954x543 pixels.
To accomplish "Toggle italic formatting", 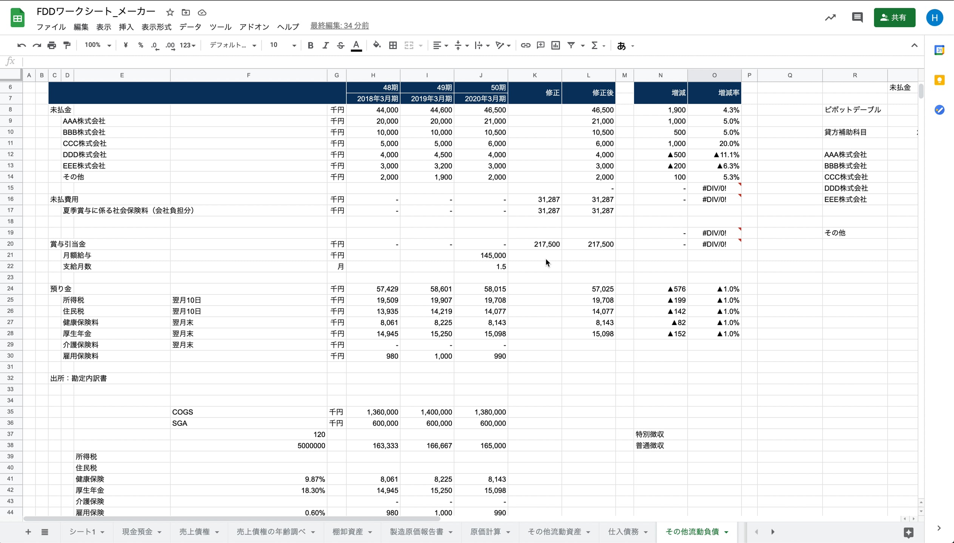I will pyautogui.click(x=325, y=46).
